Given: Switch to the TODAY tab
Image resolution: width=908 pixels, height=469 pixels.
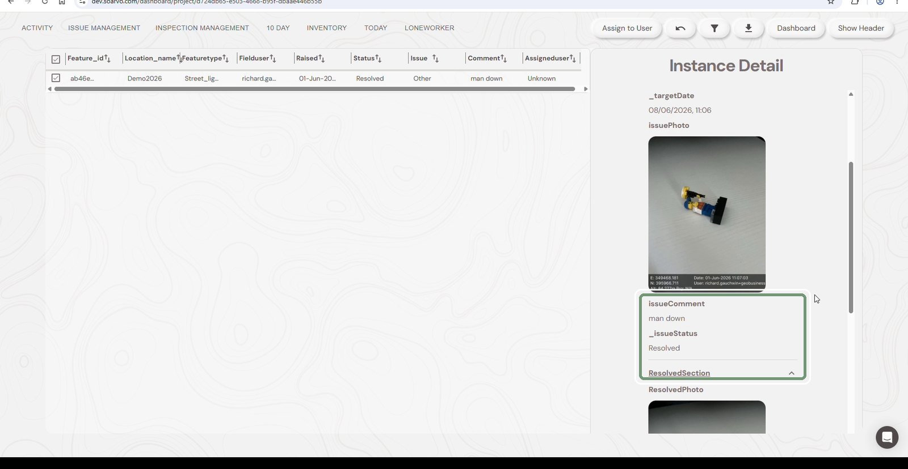Looking at the screenshot, I should (376, 28).
